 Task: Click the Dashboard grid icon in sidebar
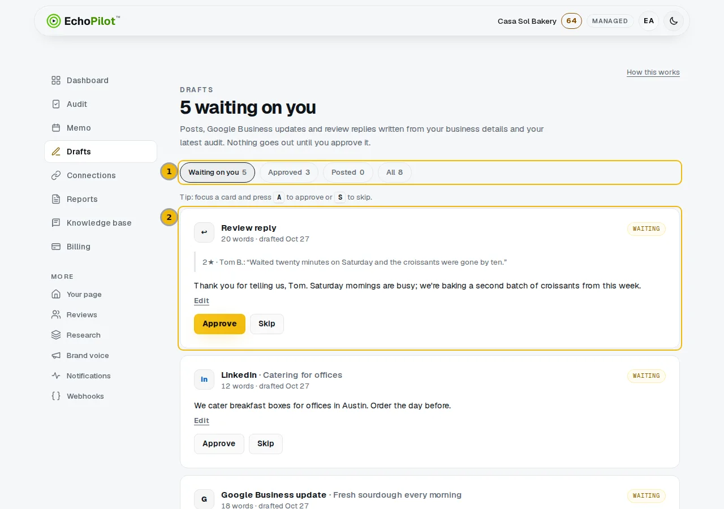click(56, 80)
